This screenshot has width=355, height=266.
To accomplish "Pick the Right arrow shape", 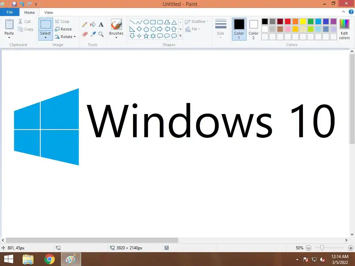I will tap(160, 29).
